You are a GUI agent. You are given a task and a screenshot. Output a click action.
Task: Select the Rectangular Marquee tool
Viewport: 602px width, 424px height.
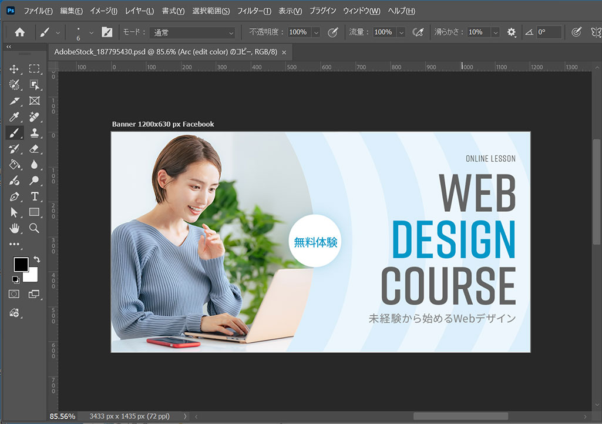(34, 69)
